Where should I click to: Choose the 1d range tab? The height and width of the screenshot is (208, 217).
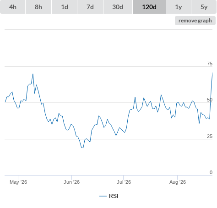click(65, 7)
